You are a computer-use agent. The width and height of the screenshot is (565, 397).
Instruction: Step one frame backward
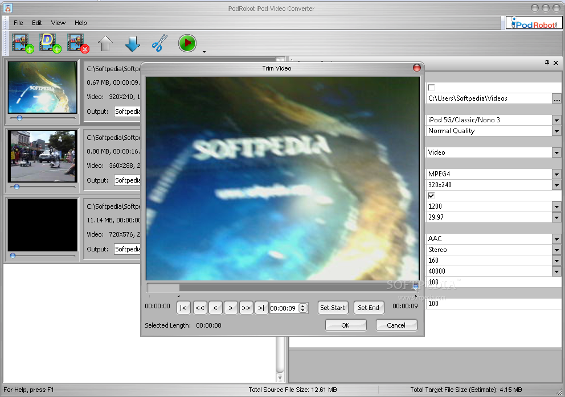click(215, 308)
